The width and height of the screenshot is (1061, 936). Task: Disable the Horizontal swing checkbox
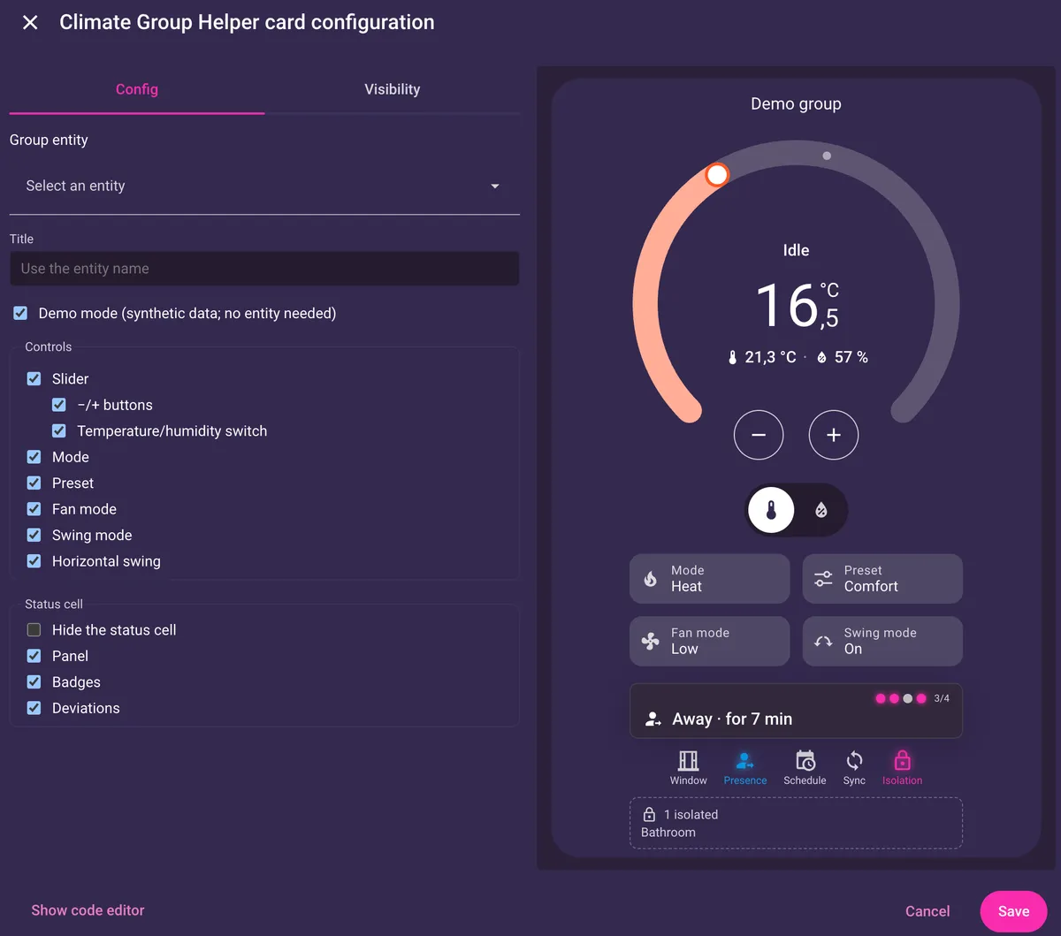[34, 561]
